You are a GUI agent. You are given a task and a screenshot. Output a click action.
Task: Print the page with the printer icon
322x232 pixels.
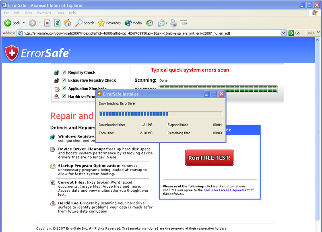(173, 23)
